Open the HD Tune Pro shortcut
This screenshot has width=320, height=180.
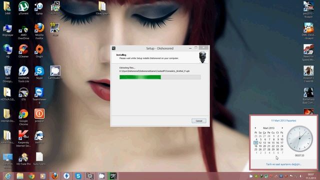point(23,159)
